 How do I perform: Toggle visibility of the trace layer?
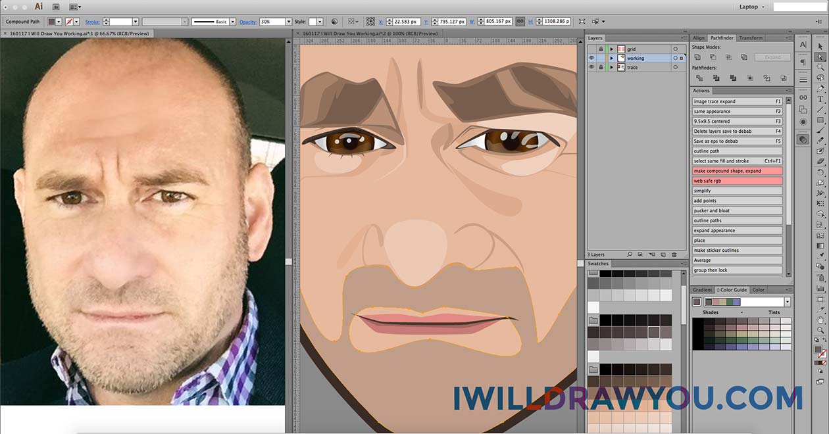click(x=591, y=67)
